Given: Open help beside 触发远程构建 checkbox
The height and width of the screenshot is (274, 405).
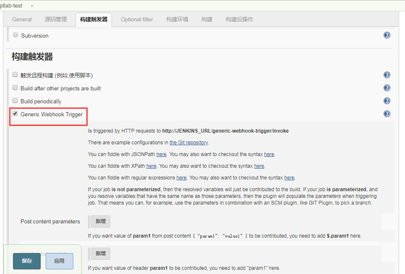Looking at the screenshot, I should point(387,75).
